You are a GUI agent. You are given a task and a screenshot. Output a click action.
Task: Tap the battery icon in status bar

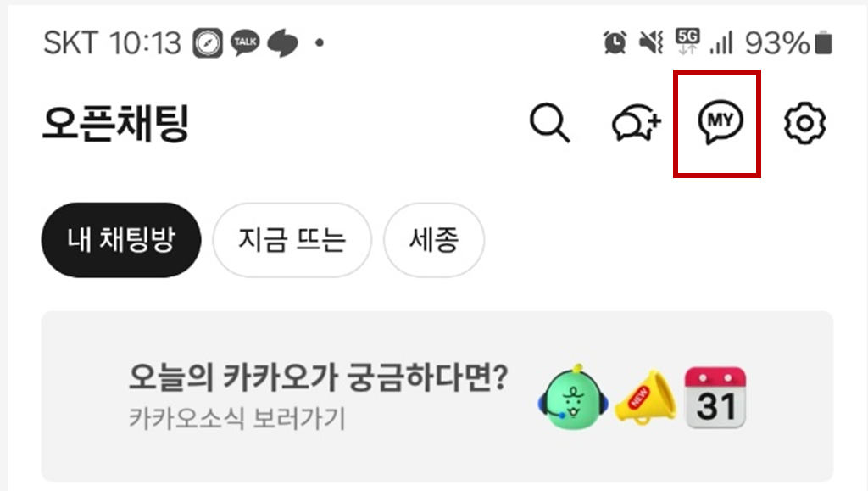(823, 42)
